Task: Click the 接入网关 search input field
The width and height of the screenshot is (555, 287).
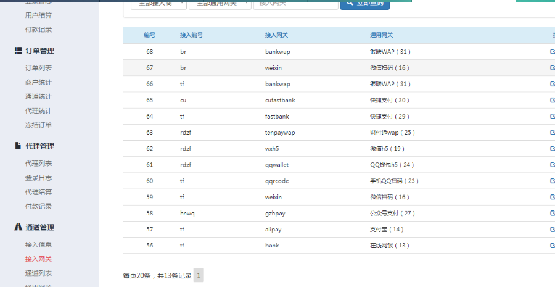Action: pos(296,4)
